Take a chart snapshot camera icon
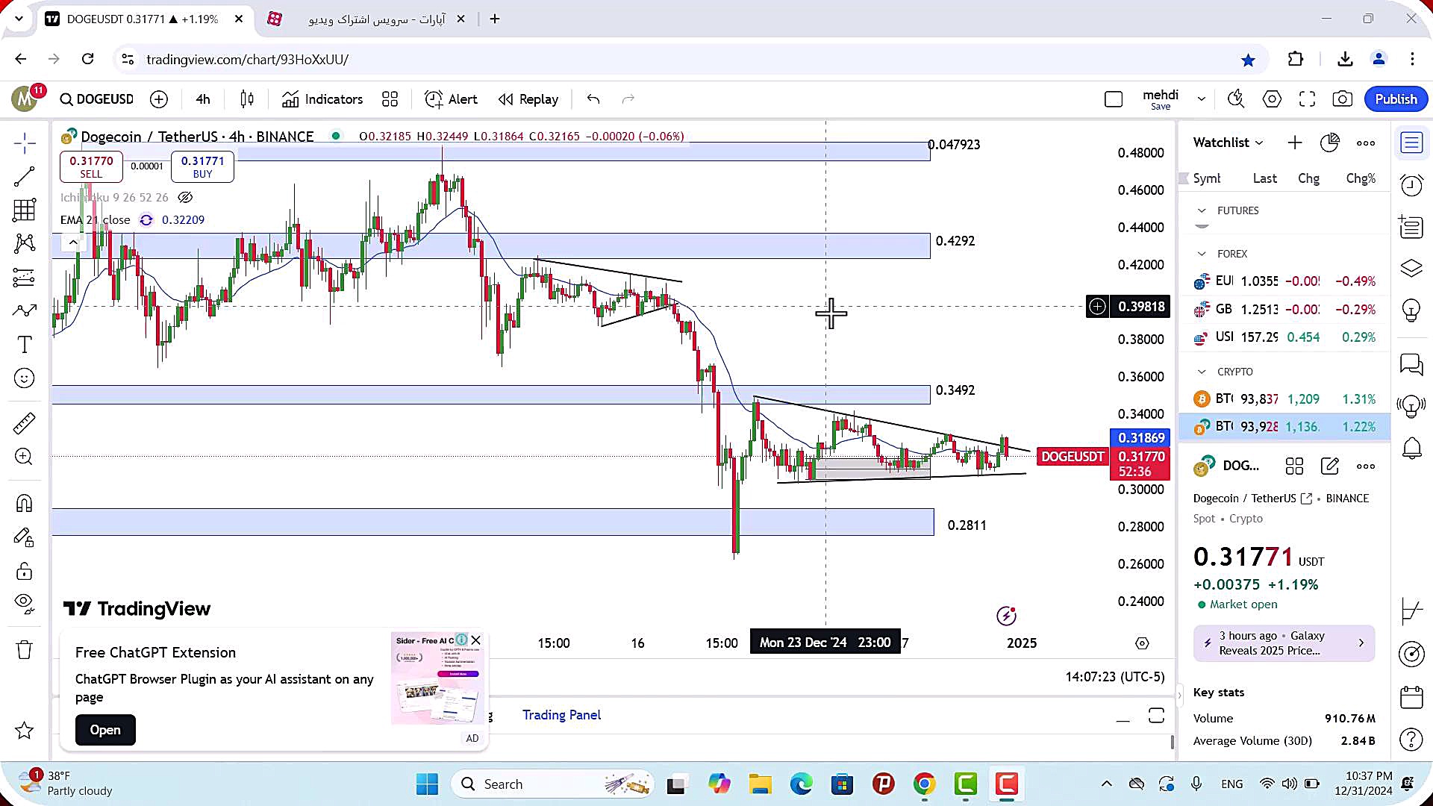Viewport: 1433px width, 806px height. click(x=1342, y=99)
